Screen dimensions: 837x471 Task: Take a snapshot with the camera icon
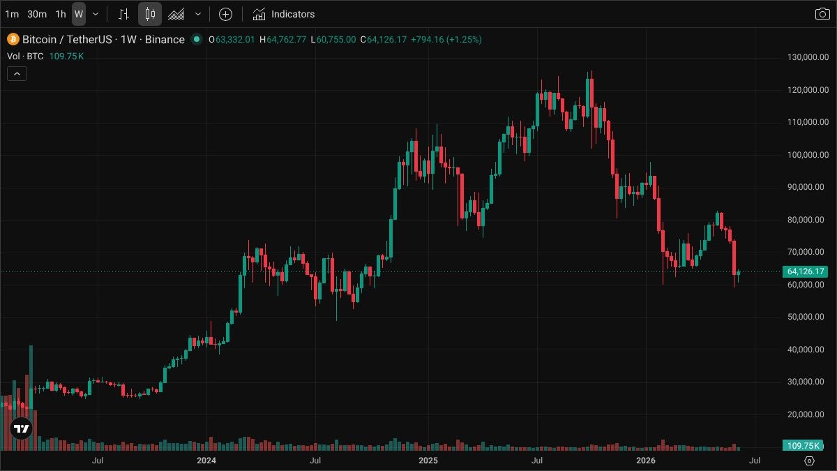pyautogui.click(x=822, y=14)
